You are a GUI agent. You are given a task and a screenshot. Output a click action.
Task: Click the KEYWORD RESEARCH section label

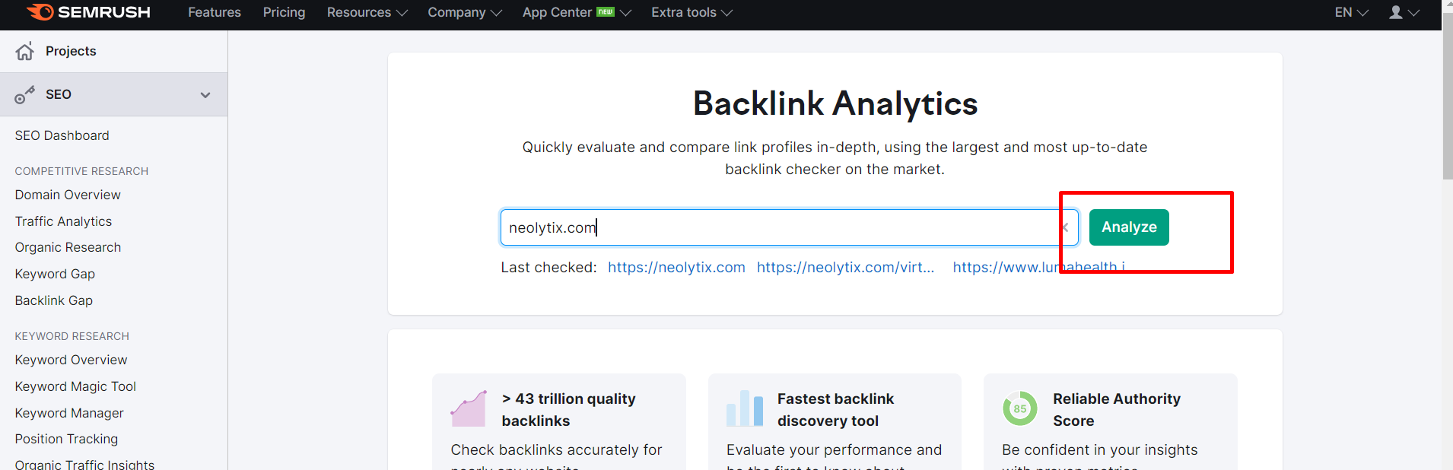click(72, 336)
